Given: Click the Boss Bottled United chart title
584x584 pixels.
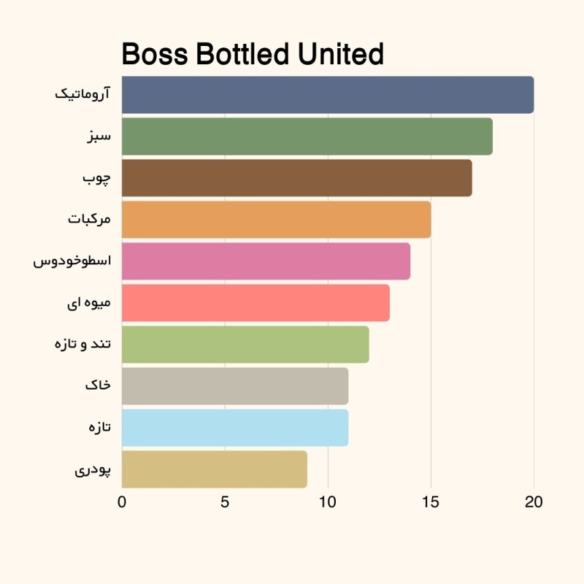Looking at the screenshot, I should click(253, 54).
